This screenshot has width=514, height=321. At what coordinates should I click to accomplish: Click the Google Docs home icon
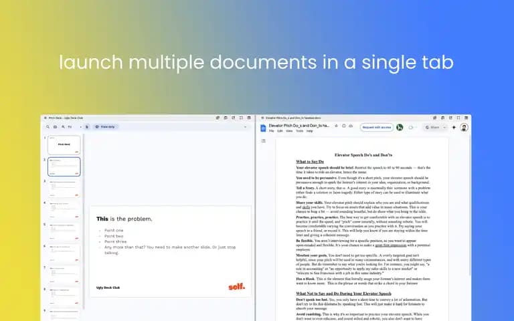(x=263, y=128)
